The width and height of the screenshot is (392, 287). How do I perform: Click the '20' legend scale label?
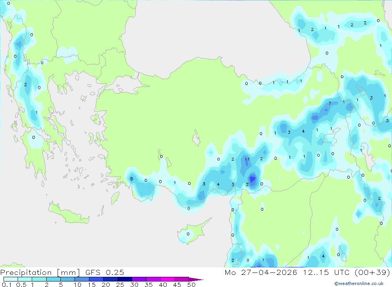point(106,285)
